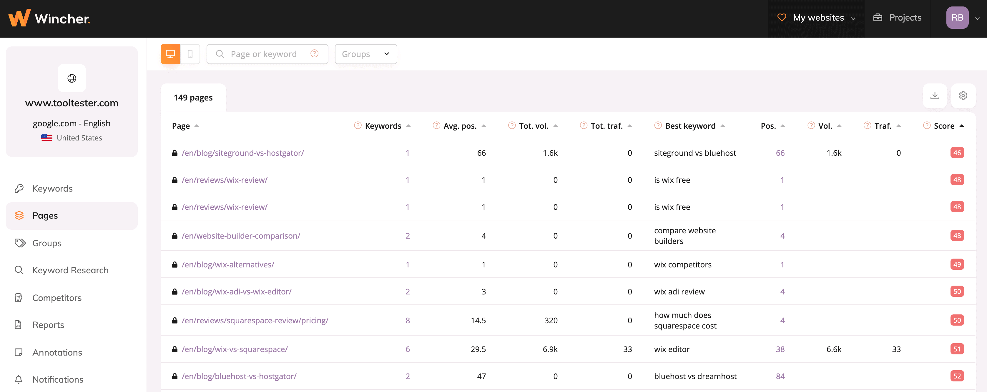The image size is (987, 392).
Task: Switch to desktop device view
Action: point(170,54)
